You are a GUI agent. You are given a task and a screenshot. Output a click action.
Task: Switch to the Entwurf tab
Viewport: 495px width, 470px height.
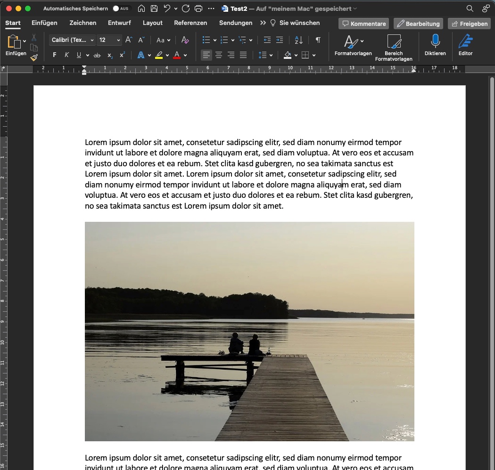coord(119,23)
